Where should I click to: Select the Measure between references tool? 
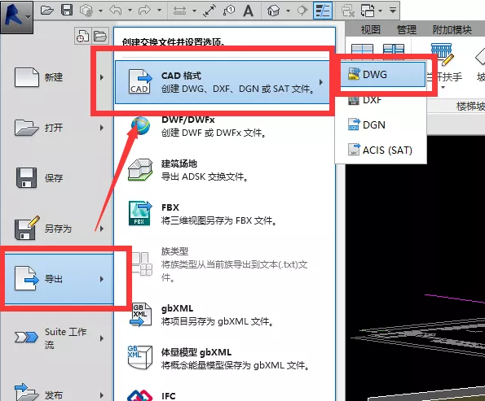point(179,11)
